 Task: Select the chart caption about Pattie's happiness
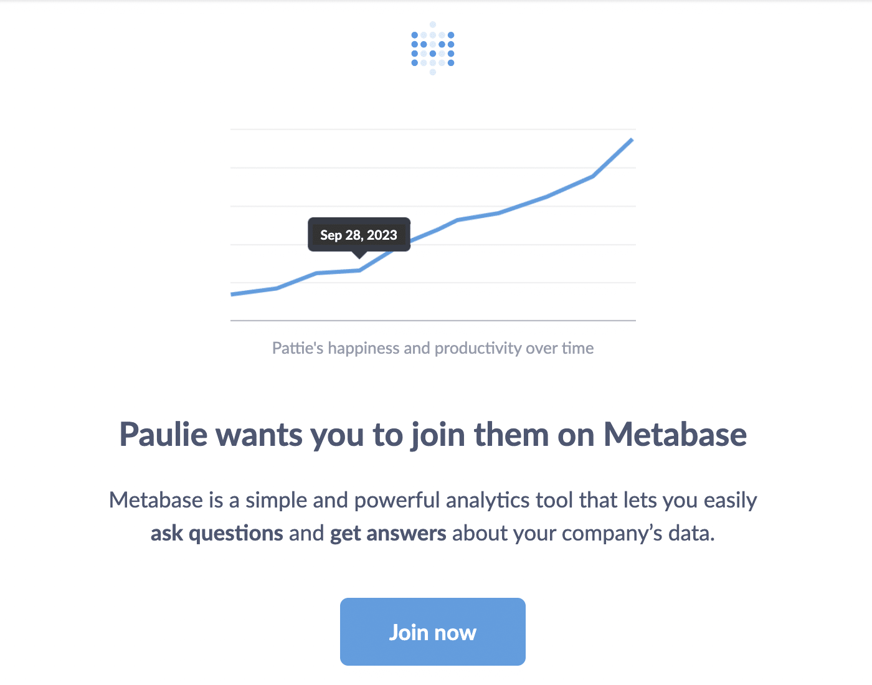[x=433, y=348]
